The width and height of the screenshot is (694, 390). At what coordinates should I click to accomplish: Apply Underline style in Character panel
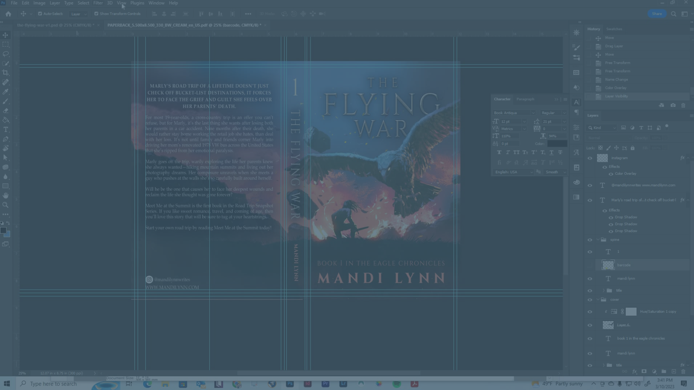point(551,152)
